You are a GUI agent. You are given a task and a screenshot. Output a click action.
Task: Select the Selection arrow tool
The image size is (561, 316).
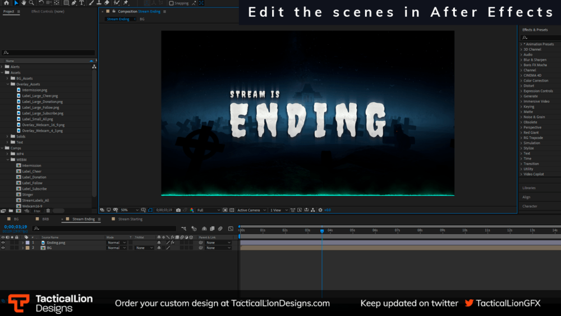pos(16,3)
